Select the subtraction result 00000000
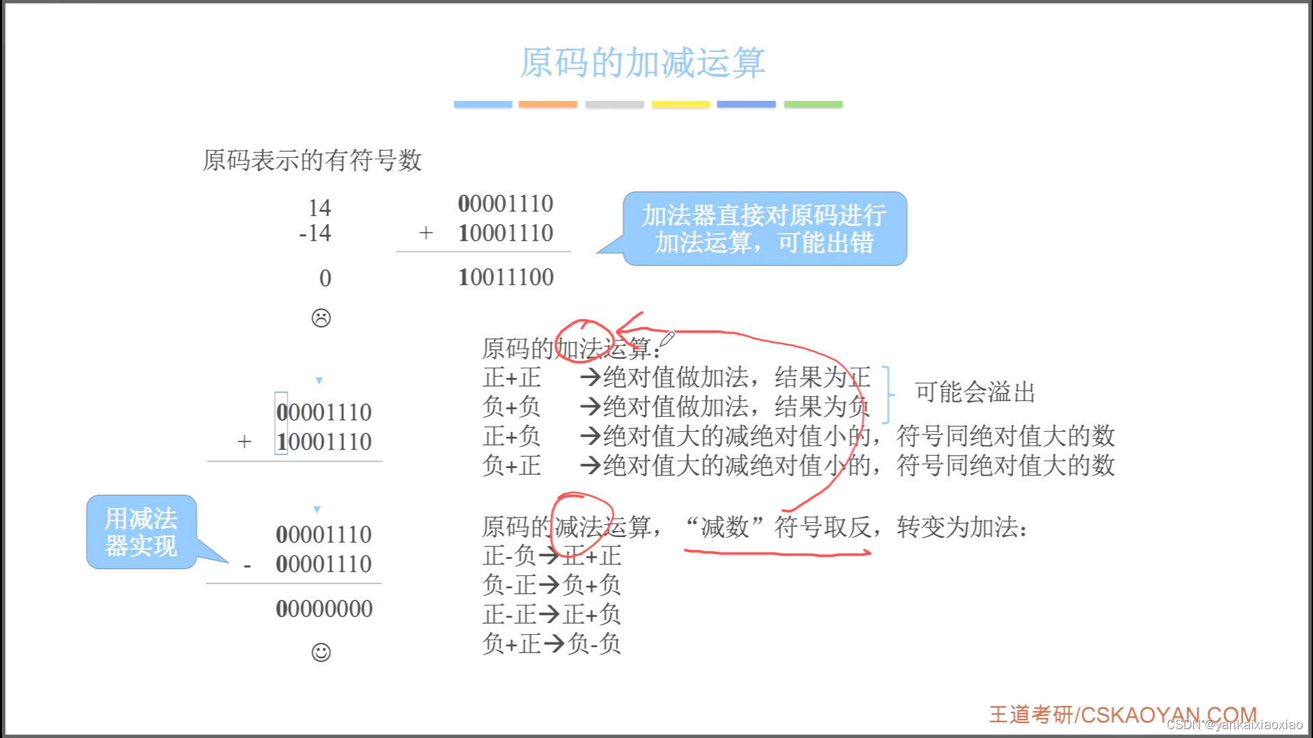Image resolution: width=1313 pixels, height=738 pixels. coord(324,609)
